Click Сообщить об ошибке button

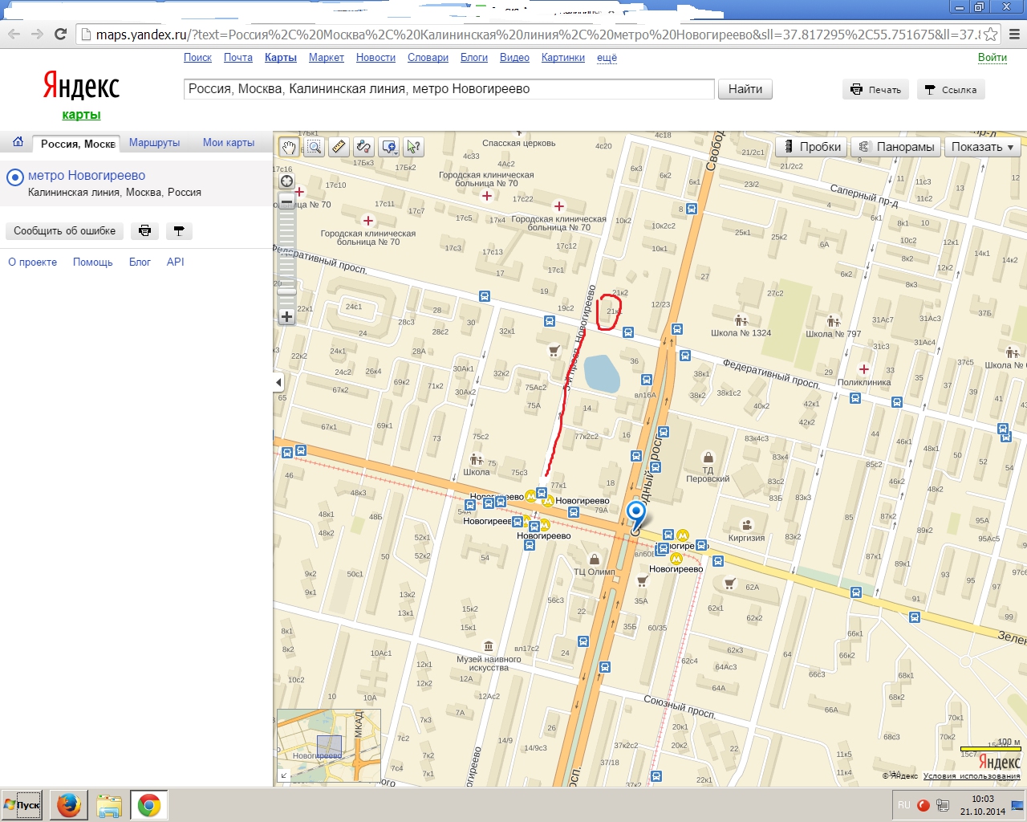[x=64, y=231]
